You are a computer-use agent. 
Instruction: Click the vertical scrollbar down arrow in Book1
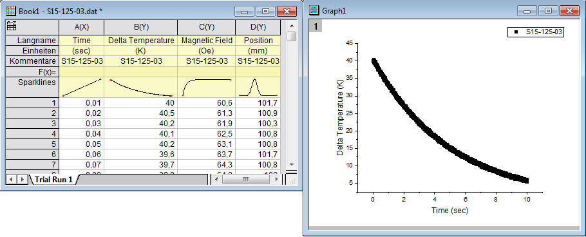(x=292, y=165)
